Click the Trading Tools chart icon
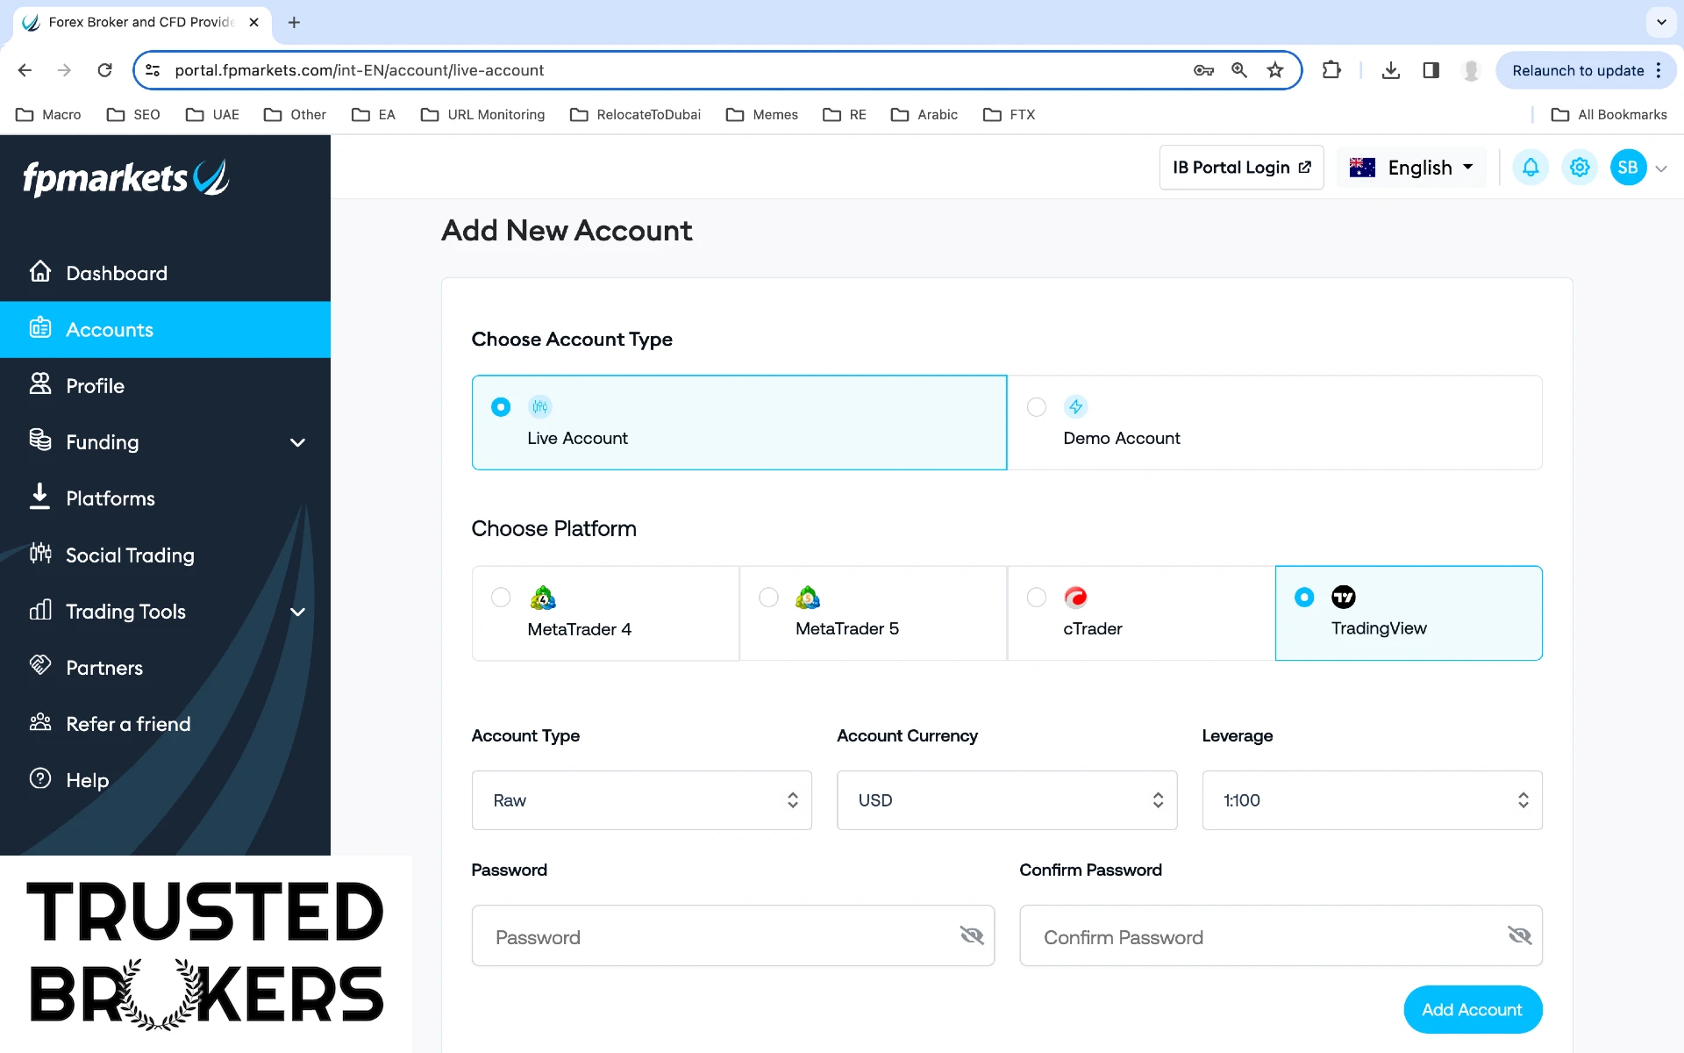This screenshot has height=1053, width=1684. 40,609
